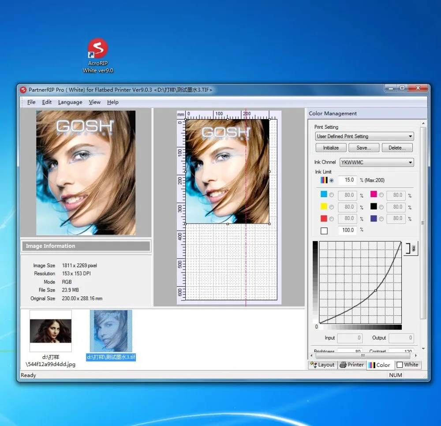Open the Ink Chnnel YKWWMC dropdown
Image resolution: width=441 pixels, height=426 pixels.
click(x=377, y=162)
